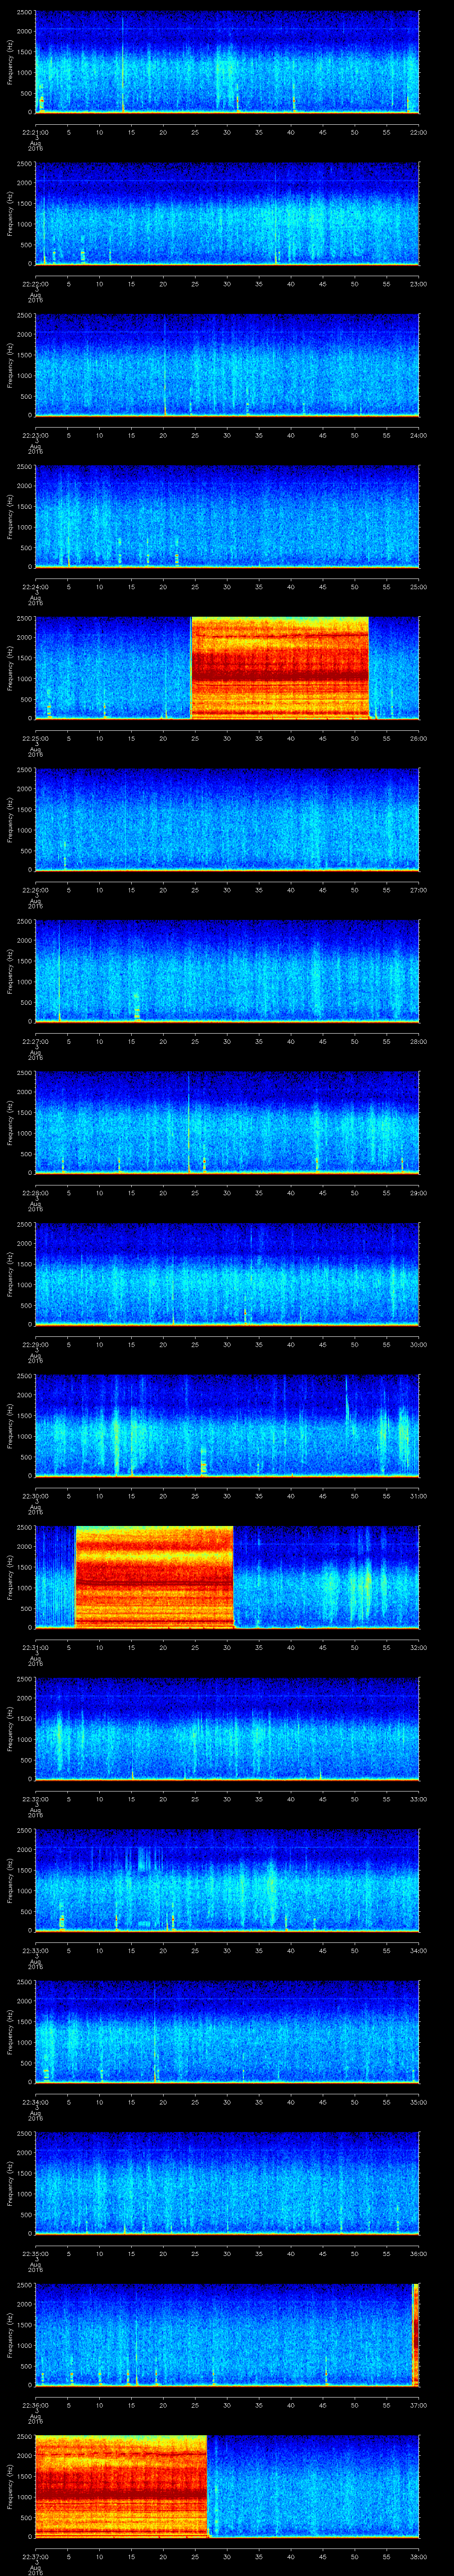This screenshot has width=454, height=2576.
Task: Click the 30-second tick on the 22:23:00 spectrogram axis
Action: pos(227,435)
